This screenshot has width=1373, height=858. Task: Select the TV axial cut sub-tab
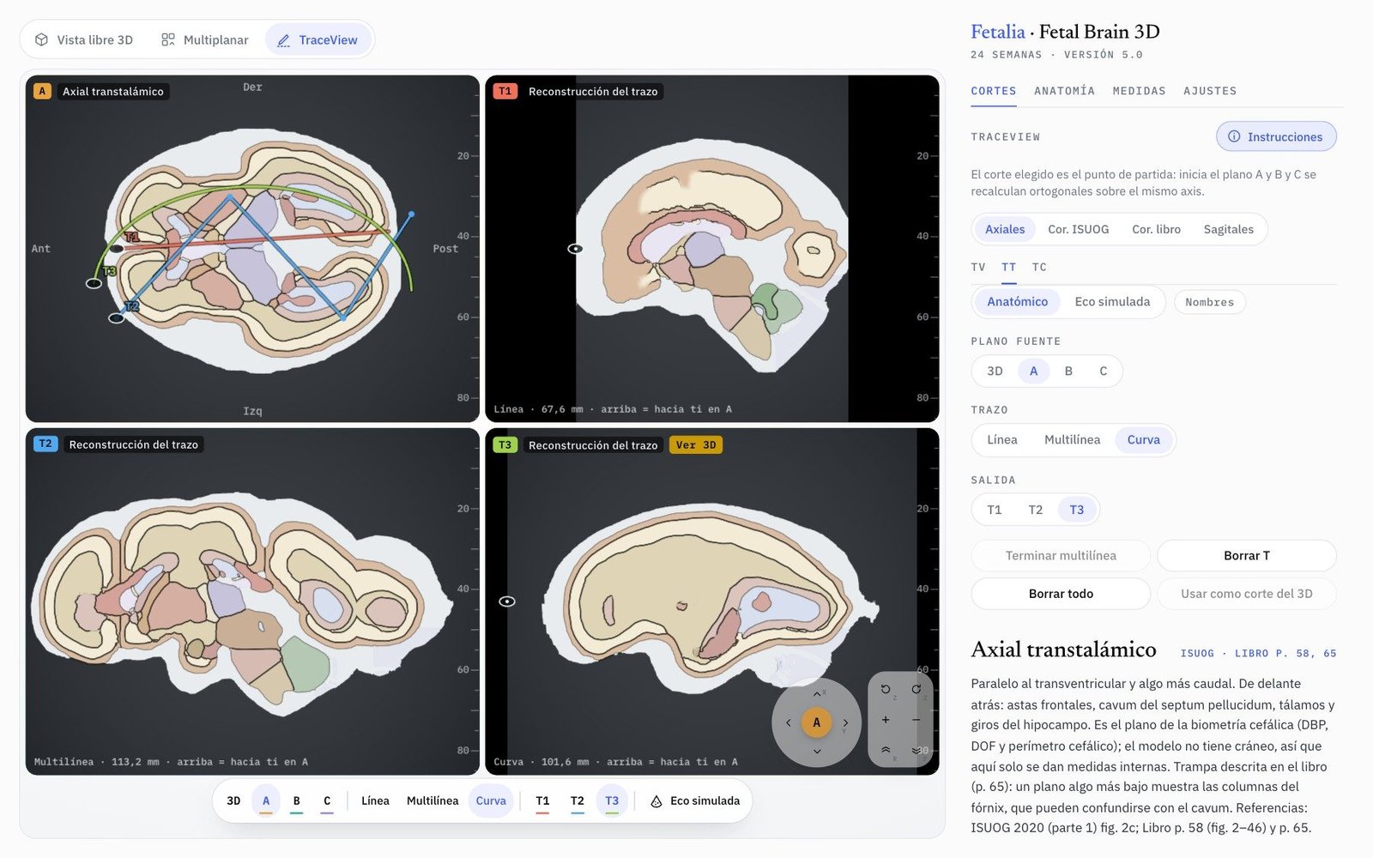[x=978, y=267]
